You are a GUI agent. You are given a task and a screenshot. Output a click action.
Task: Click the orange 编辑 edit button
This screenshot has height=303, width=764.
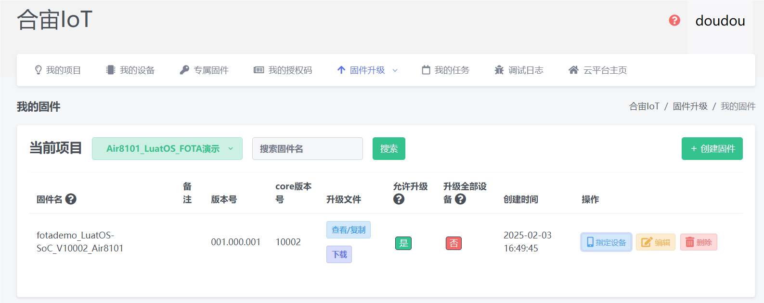point(656,242)
